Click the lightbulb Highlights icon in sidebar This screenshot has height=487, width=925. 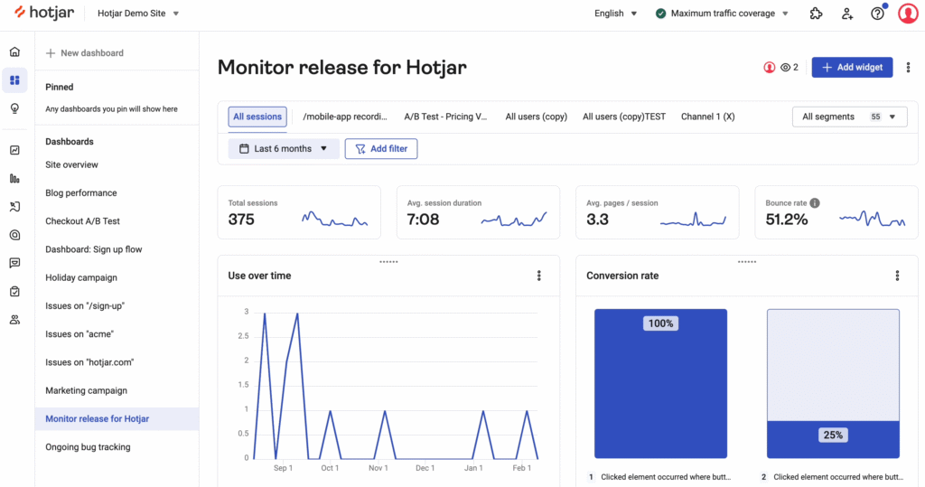14,108
